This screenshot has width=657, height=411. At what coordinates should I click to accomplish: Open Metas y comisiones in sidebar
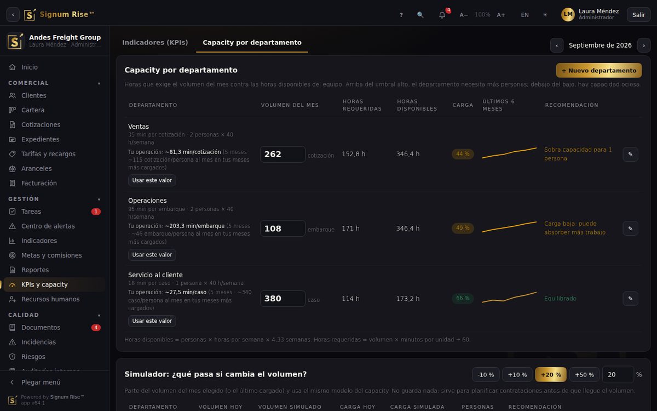[55, 255]
